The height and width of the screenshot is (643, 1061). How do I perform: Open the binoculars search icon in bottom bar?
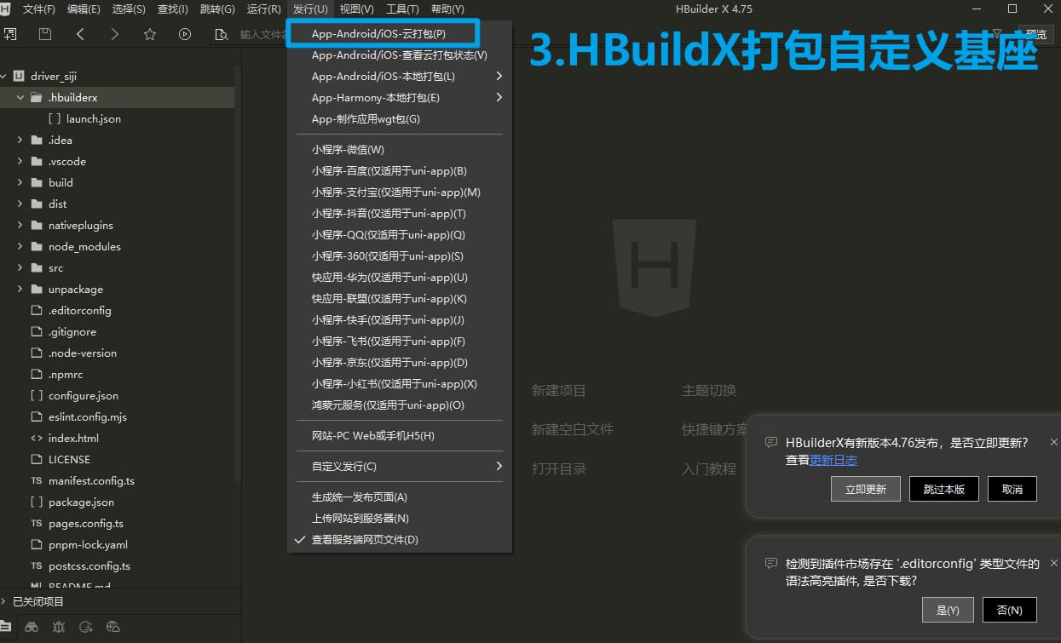pyautogui.click(x=32, y=627)
